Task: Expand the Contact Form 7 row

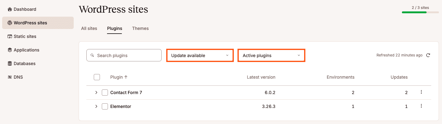Action: tap(96, 93)
